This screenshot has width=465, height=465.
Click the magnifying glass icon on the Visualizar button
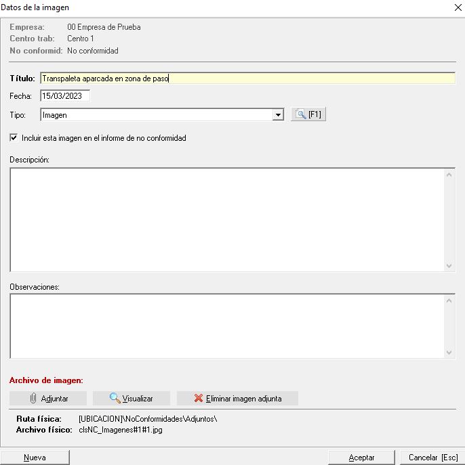(115, 398)
